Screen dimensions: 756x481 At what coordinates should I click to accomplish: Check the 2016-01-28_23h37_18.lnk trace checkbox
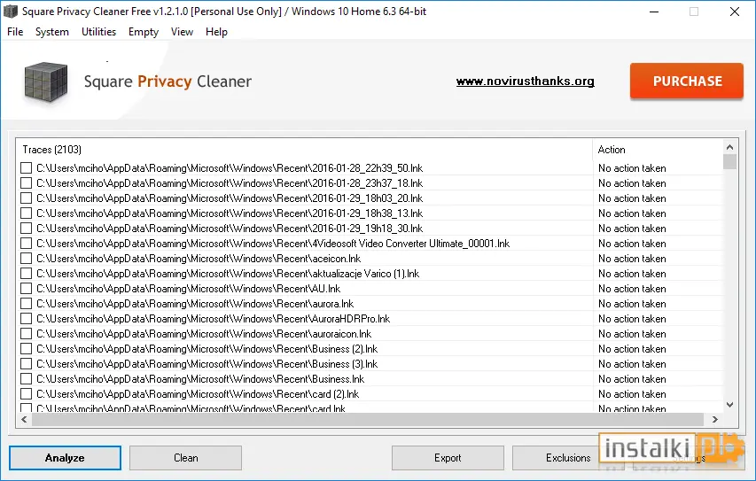[x=26, y=183]
